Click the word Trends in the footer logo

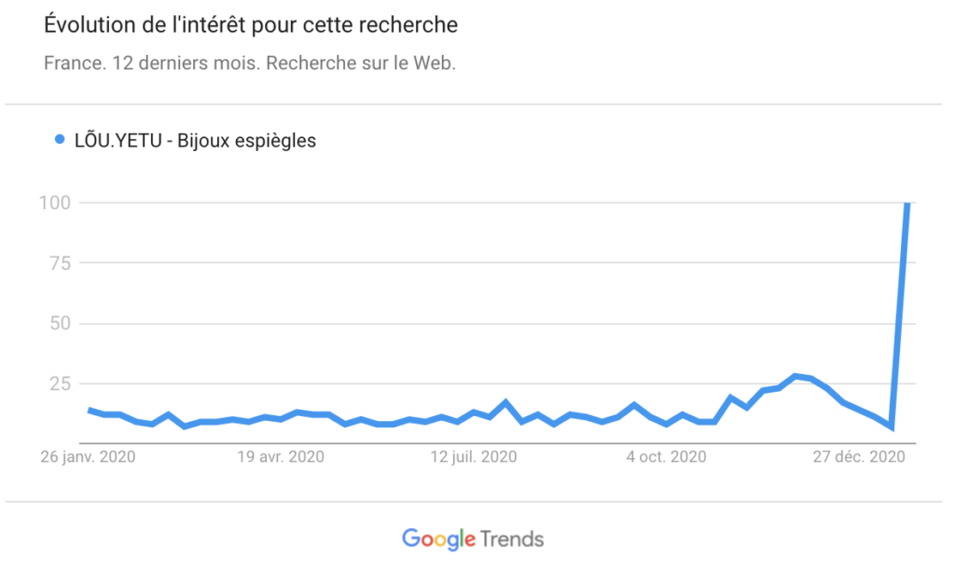[x=513, y=538]
